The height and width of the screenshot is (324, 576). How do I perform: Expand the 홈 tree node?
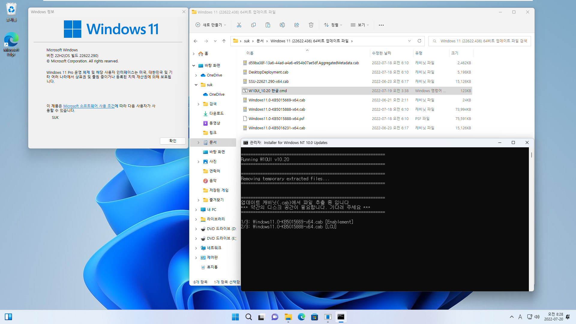194,54
